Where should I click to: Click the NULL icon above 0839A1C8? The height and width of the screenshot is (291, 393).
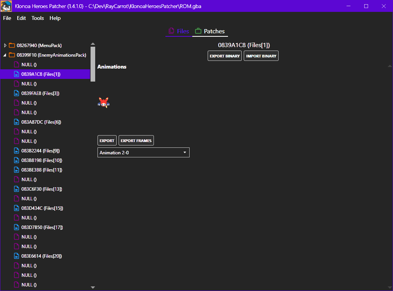17,64
